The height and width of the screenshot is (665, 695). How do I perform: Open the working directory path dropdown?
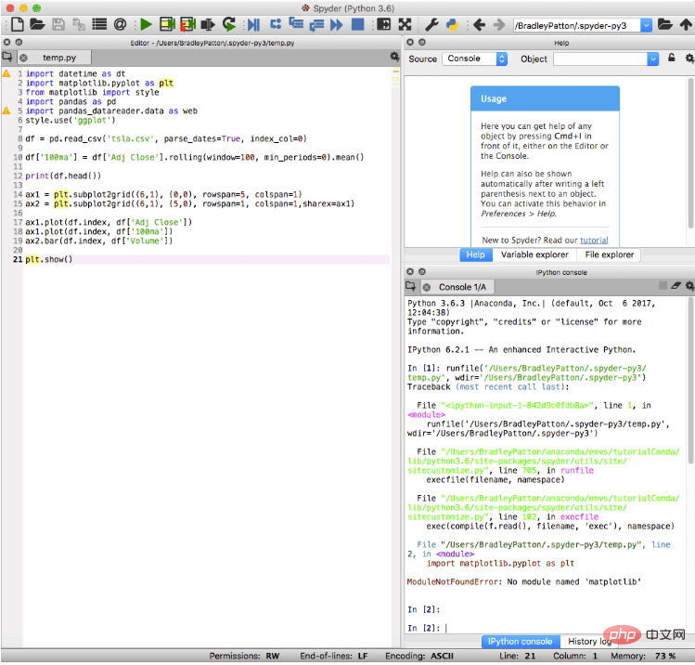[646, 26]
